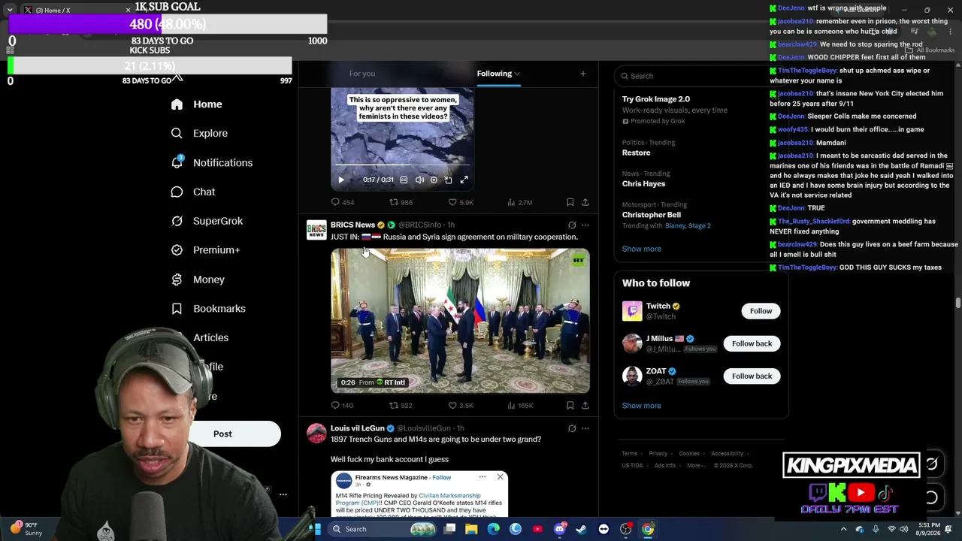Like the post with 5.9K likes
This screenshot has width=962, height=541.
pos(461,202)
